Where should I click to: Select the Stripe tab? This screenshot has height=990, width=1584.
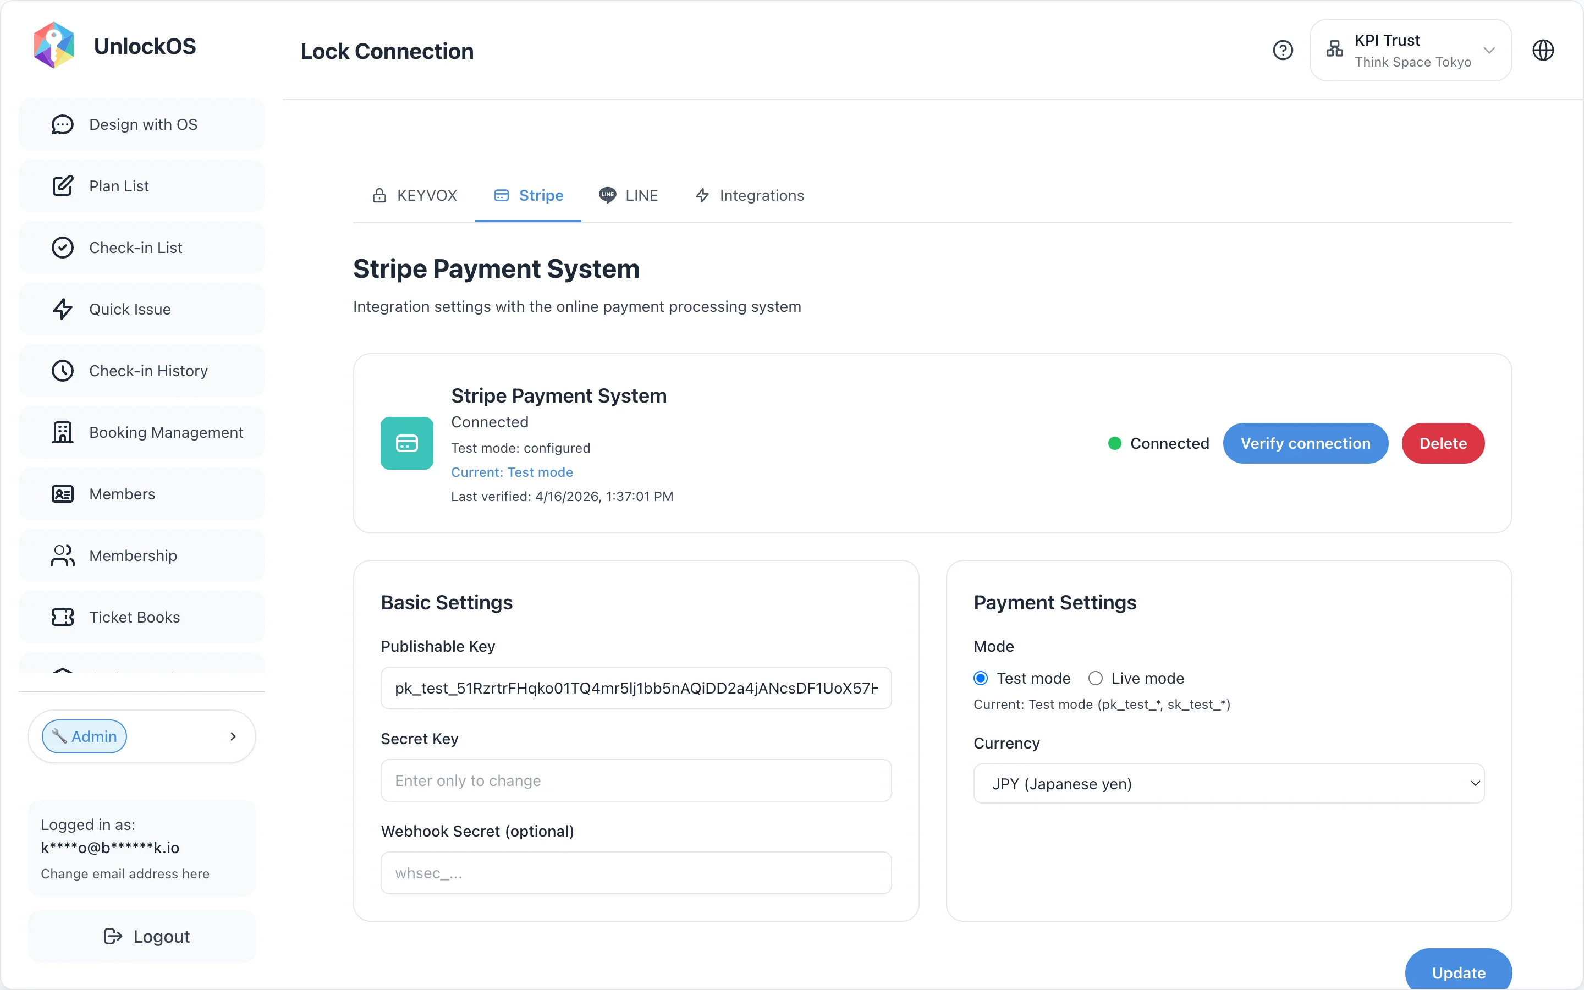(x=528, y=195)
